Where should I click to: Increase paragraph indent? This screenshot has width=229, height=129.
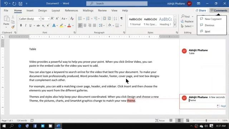click(109, 18)
